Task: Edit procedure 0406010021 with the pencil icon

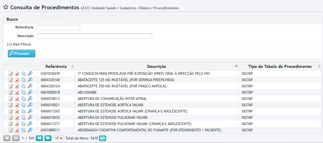Action: pos(11,105)
